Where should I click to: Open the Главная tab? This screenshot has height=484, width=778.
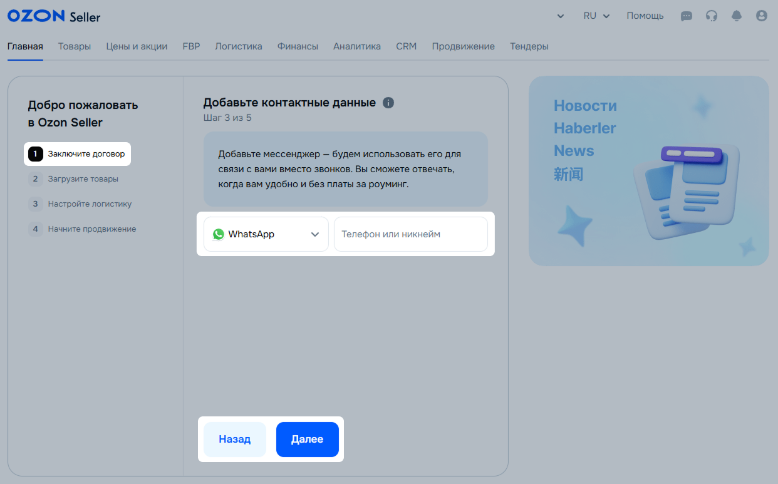[25, 46]
